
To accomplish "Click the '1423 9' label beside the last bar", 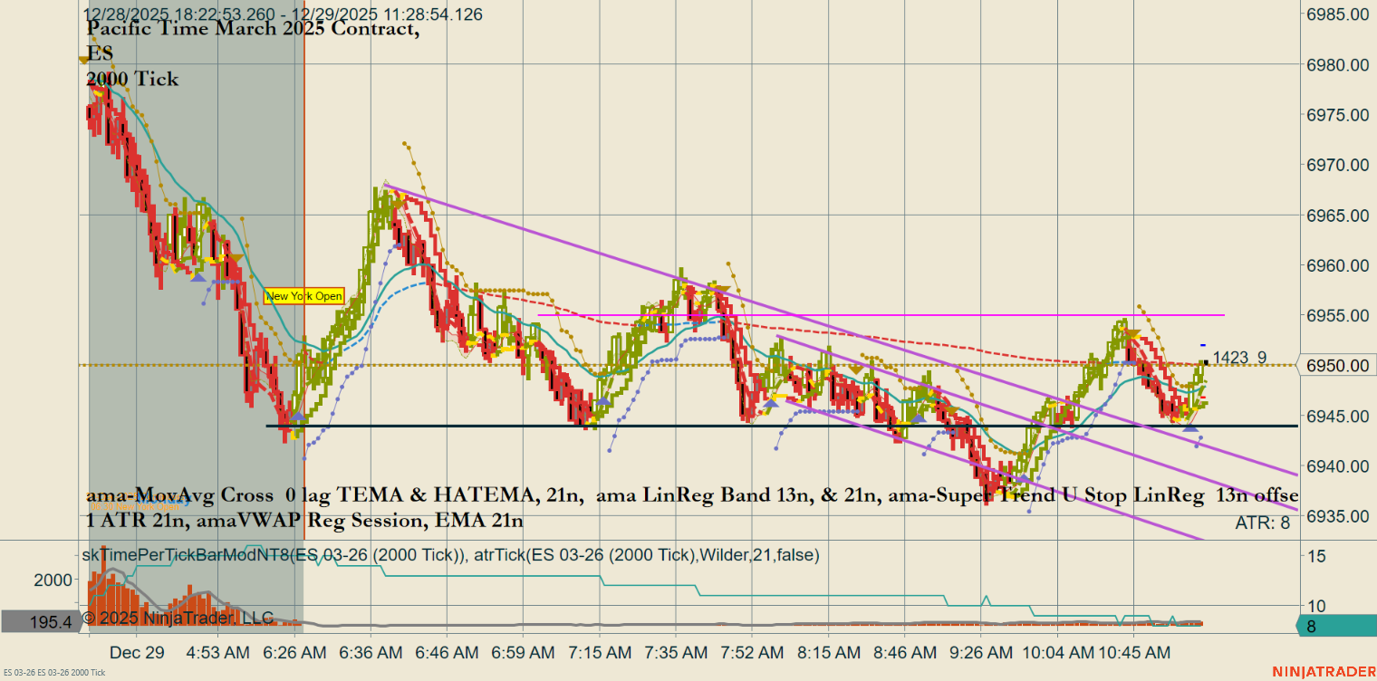I will [1240, 358].
